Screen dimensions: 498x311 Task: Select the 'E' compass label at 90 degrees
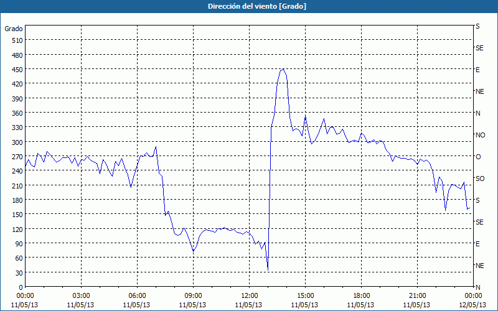477,244
